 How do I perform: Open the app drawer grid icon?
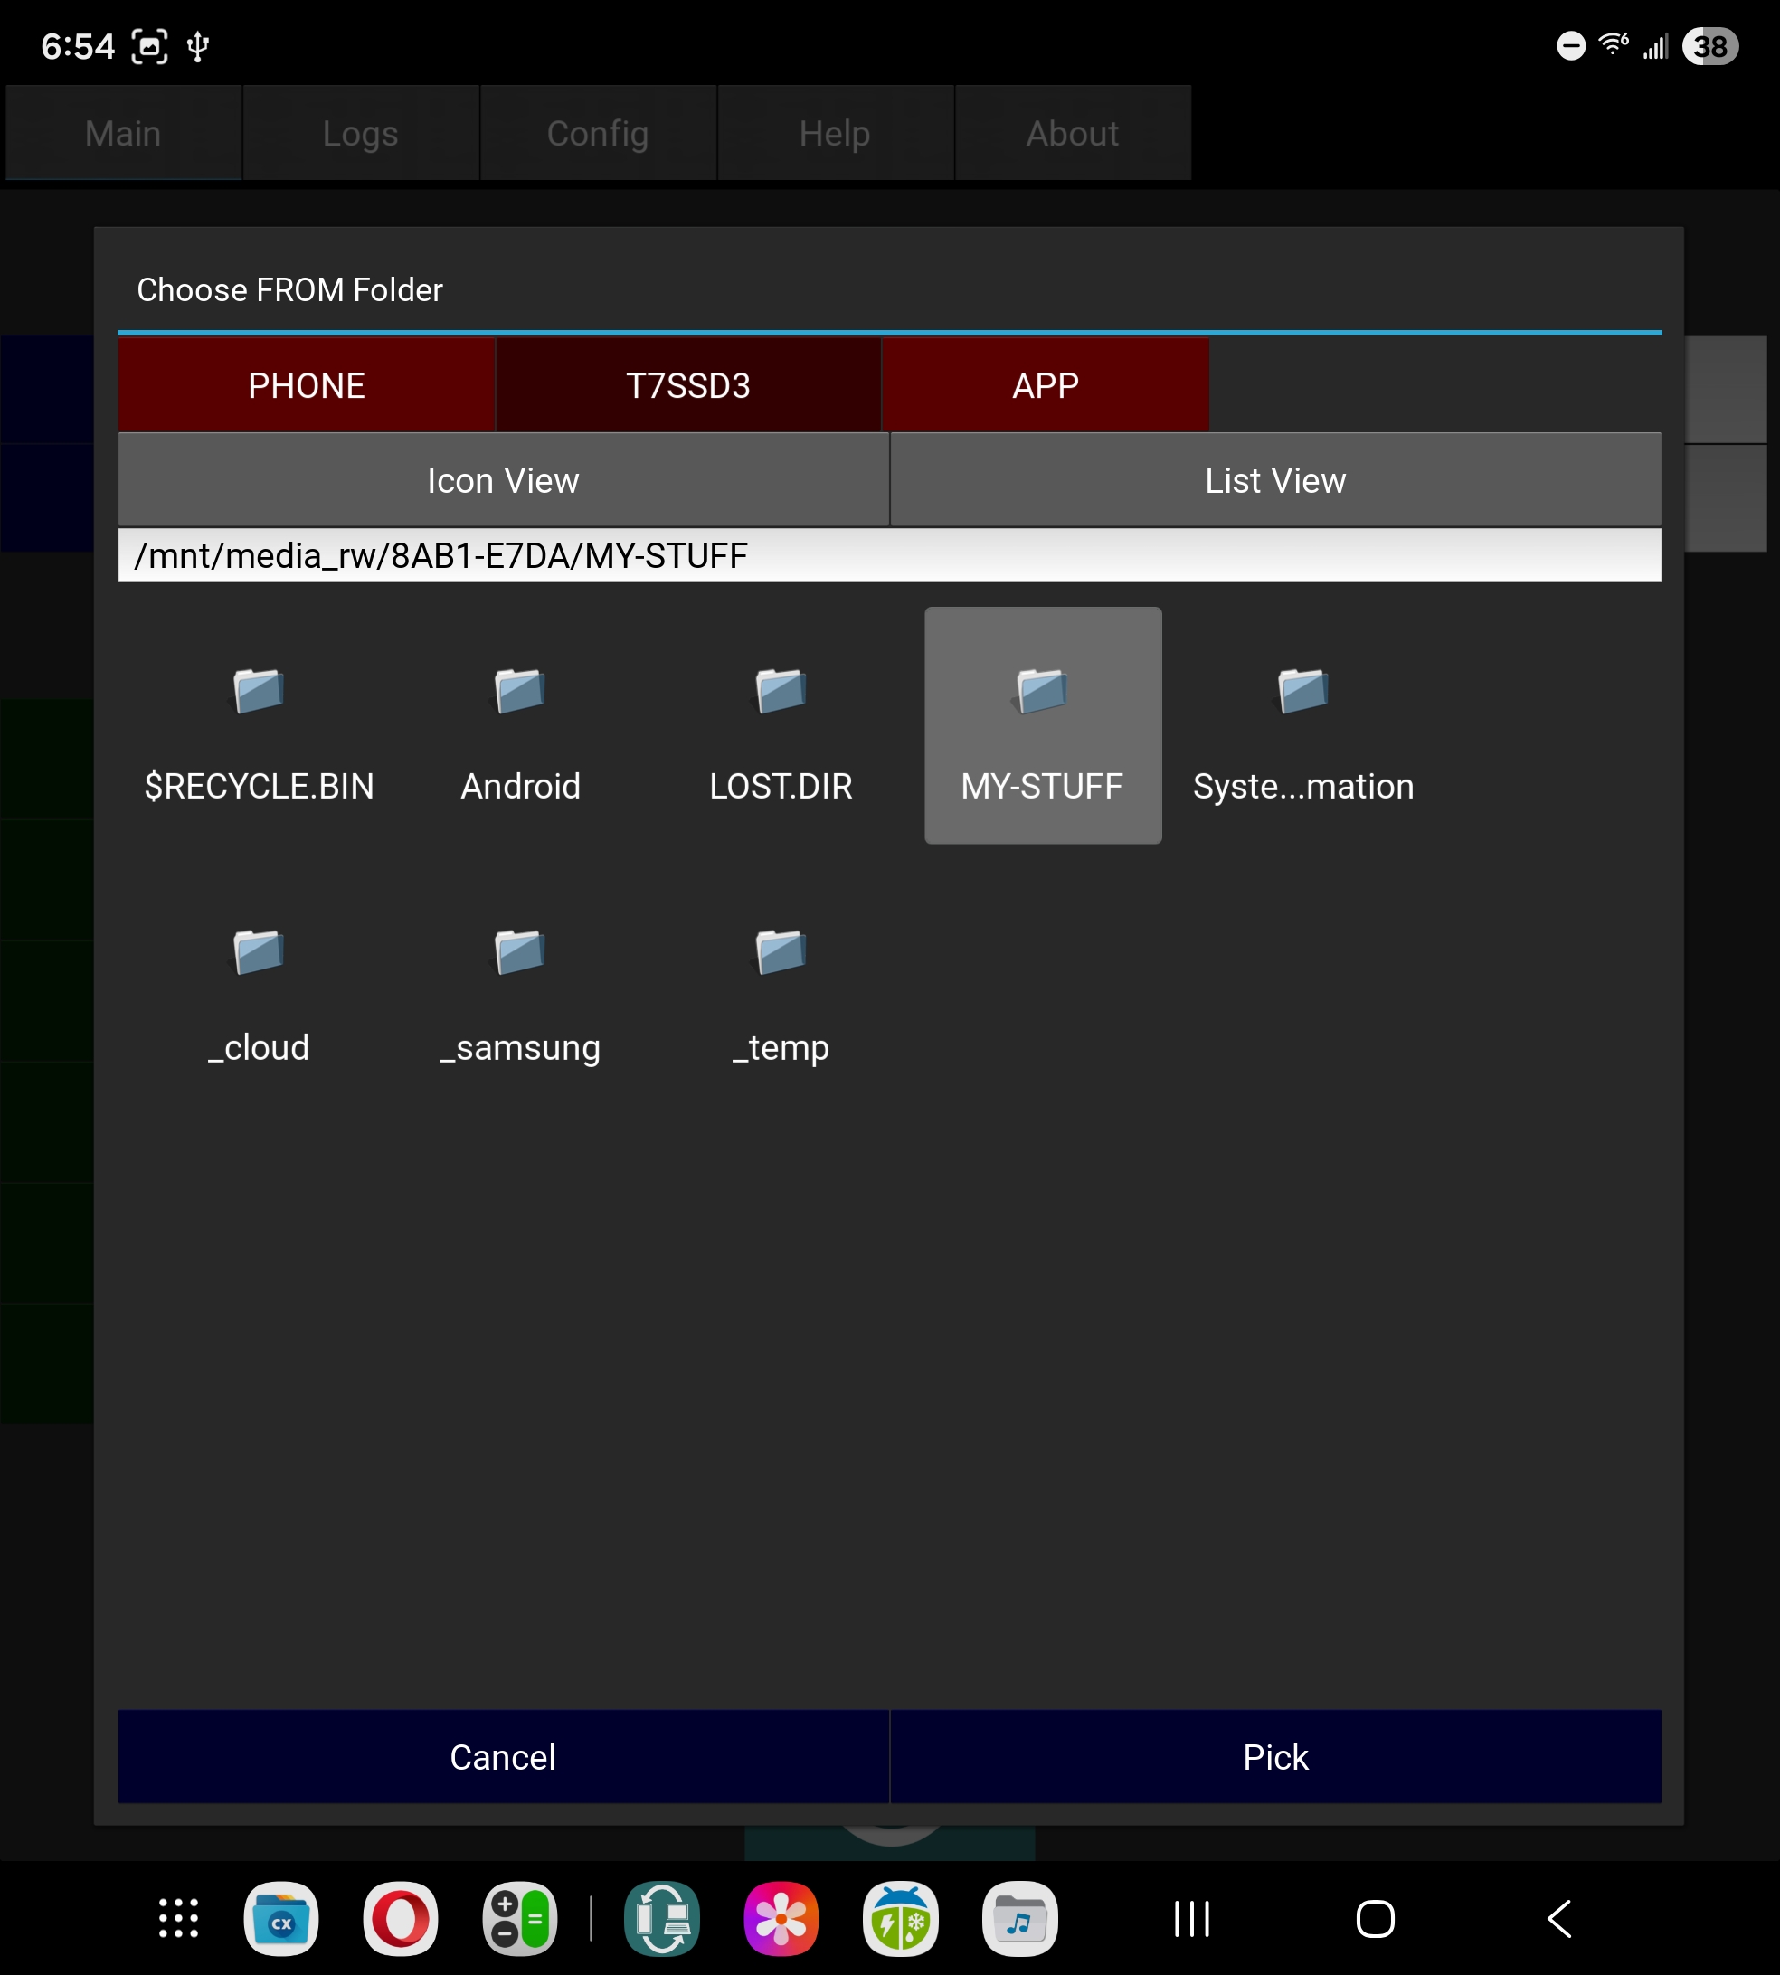click(179, 1918)
